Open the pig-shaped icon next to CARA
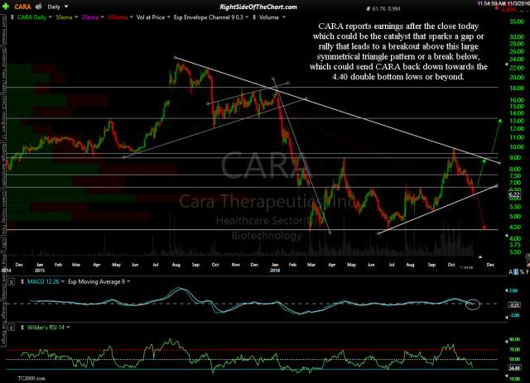Screen dimensions: 530x383 click(x=39, y=7)
